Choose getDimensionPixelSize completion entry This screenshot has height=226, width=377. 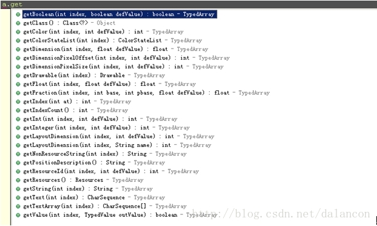click(x=123, y=66)
